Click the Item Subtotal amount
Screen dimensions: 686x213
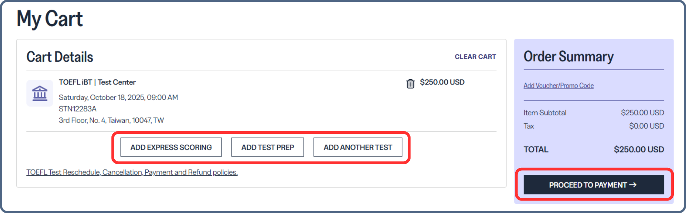(642, 113)
